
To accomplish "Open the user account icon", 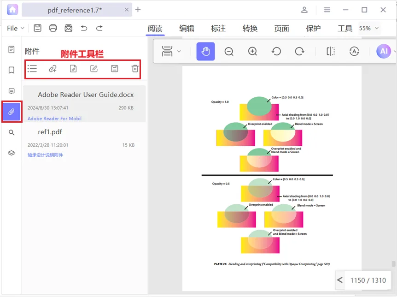I will [304, 10].
